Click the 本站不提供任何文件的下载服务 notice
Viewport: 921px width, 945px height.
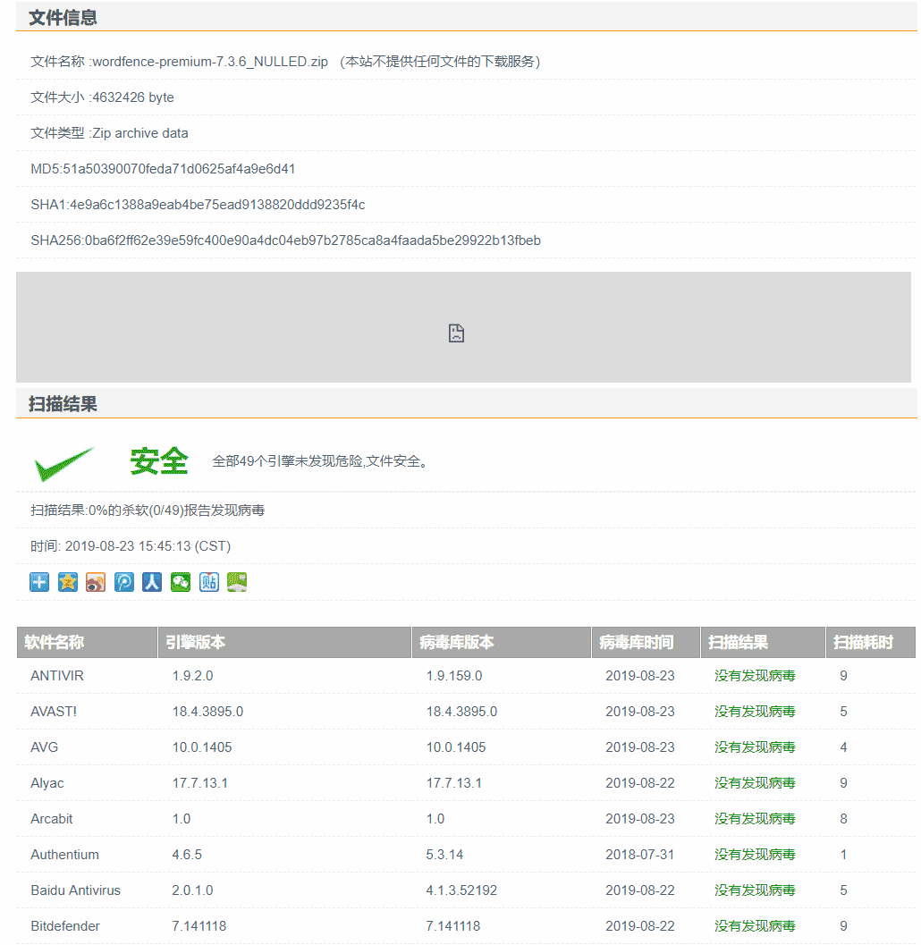click(x=440, y=62)
